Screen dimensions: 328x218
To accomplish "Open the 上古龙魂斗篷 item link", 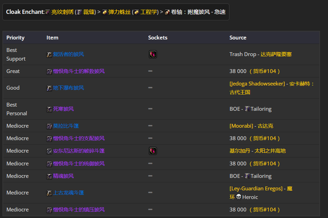I will (x=69, y=193).
